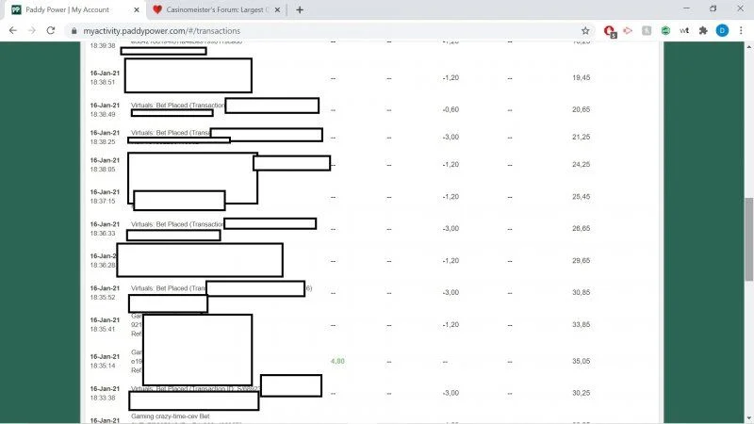Click the page's vertical scrollbar thumb
The width and height of the screenshot is (754, 424).
(749, 239)
